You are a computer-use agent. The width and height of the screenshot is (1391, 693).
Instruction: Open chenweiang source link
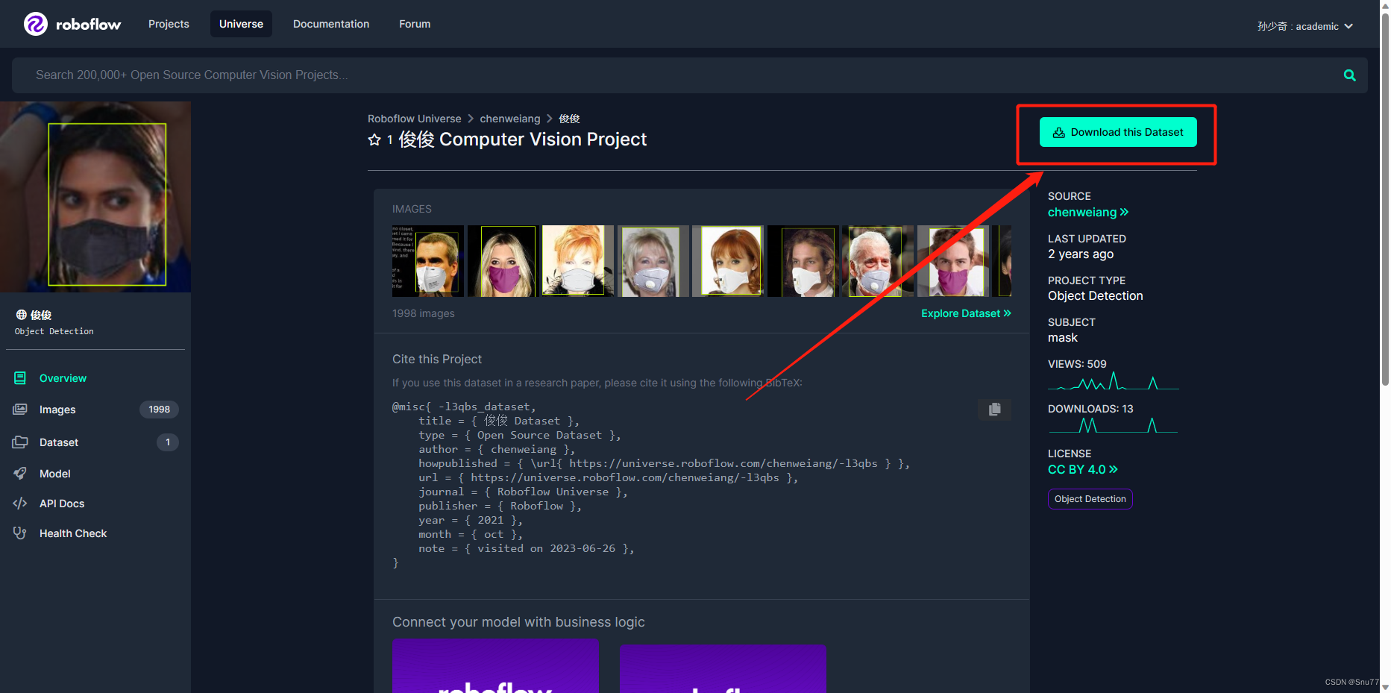coord(1087,212)
